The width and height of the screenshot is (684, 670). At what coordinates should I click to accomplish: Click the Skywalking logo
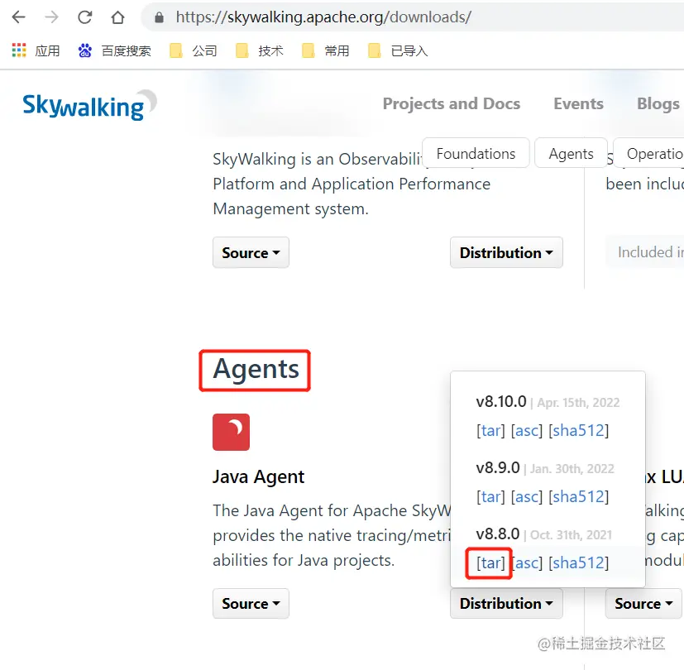89,105
